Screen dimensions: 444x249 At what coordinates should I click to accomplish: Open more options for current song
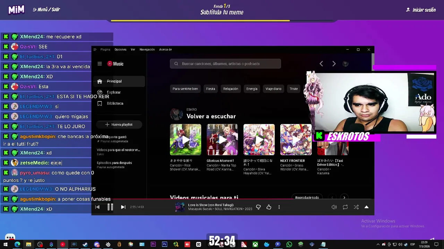tap(279, 207)
